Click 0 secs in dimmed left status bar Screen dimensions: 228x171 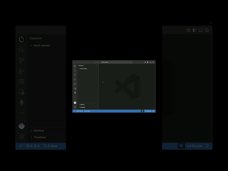coord(50,146)
